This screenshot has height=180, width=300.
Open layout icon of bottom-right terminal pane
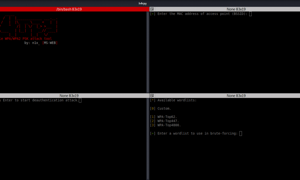point(152,96)
